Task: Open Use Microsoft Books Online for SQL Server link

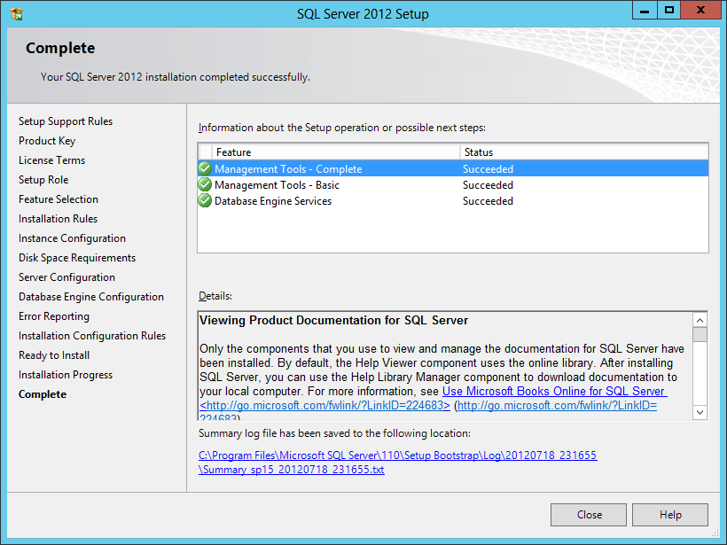Action: point(554,391)
